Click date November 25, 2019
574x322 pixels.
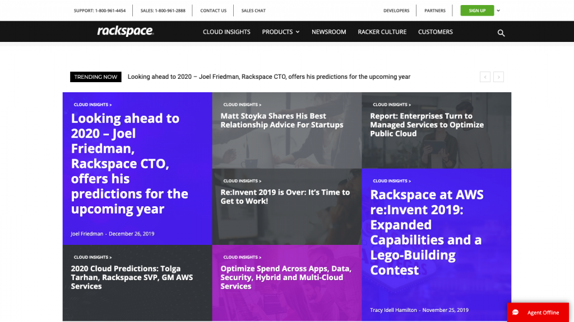pos(446,310)
